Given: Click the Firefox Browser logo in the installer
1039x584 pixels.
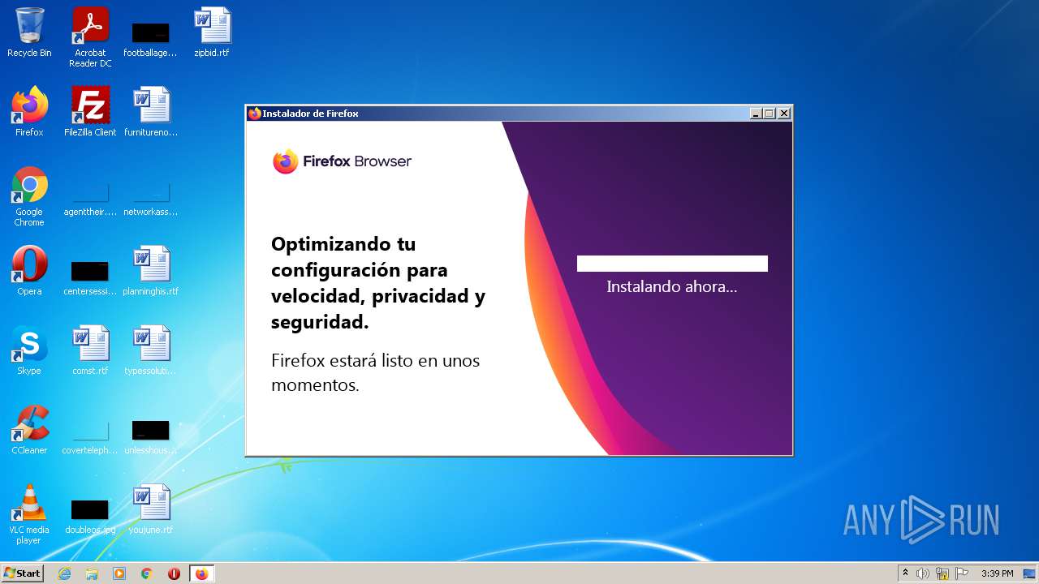Looking at the screenshot, I should pos(342,161).
